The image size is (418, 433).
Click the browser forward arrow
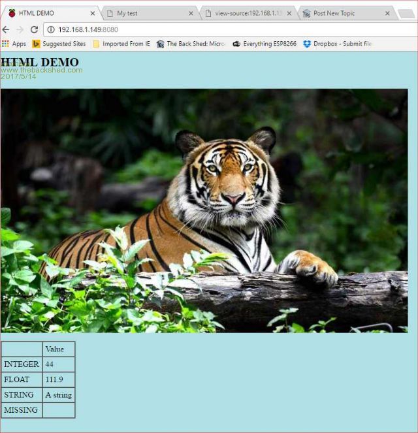click(x=20, y=29)
